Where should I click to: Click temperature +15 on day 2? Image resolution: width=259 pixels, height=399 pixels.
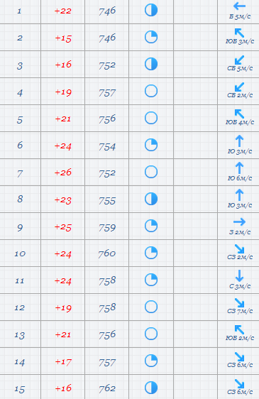pos(63,38)
